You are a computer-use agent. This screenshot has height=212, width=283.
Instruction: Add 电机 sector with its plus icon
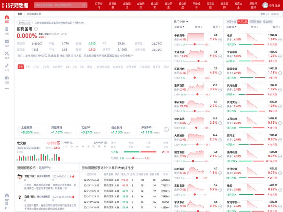click(280, 40)
